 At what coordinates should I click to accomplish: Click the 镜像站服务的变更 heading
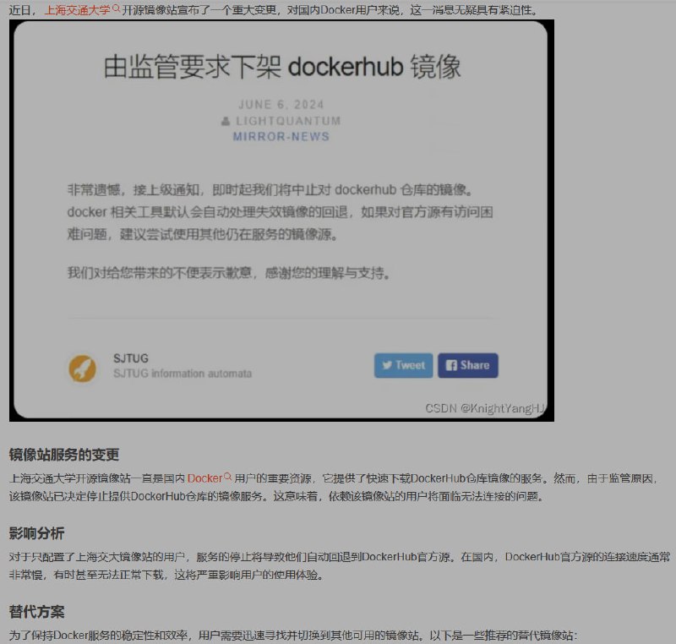pyautogui.click(x=64, y=455)
